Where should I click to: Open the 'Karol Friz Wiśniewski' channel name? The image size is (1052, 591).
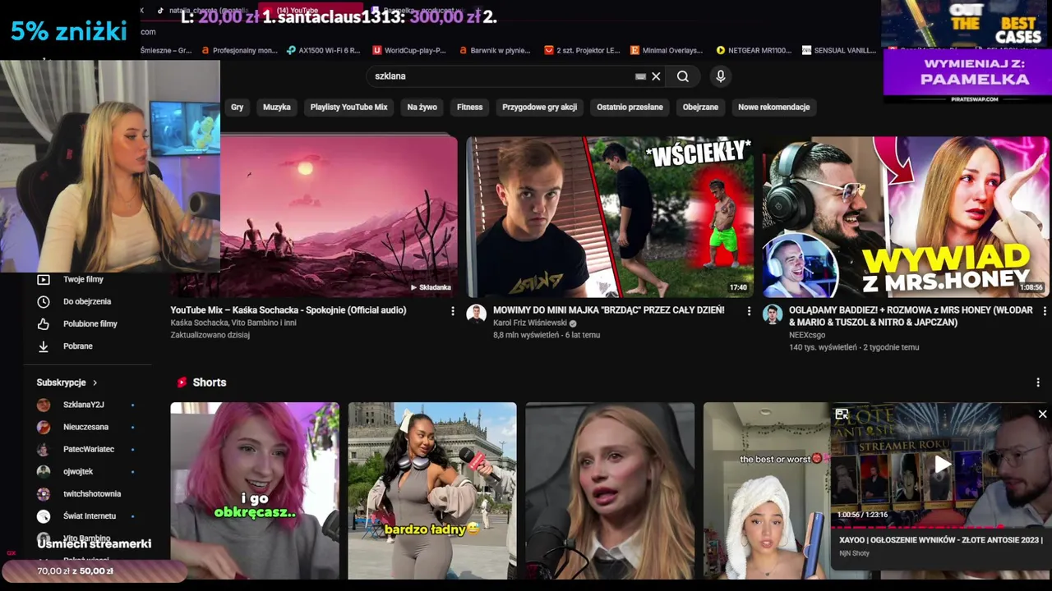(x=530, y=323)
